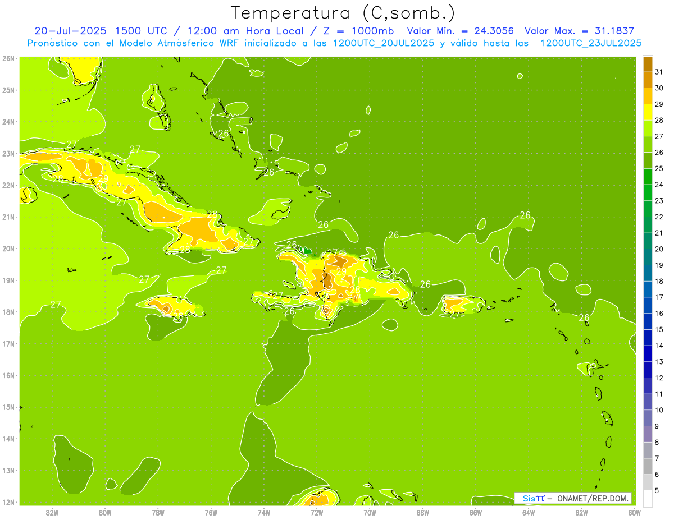
Task: Click the '78W' longitude axis label
Action: click(158, 512)
